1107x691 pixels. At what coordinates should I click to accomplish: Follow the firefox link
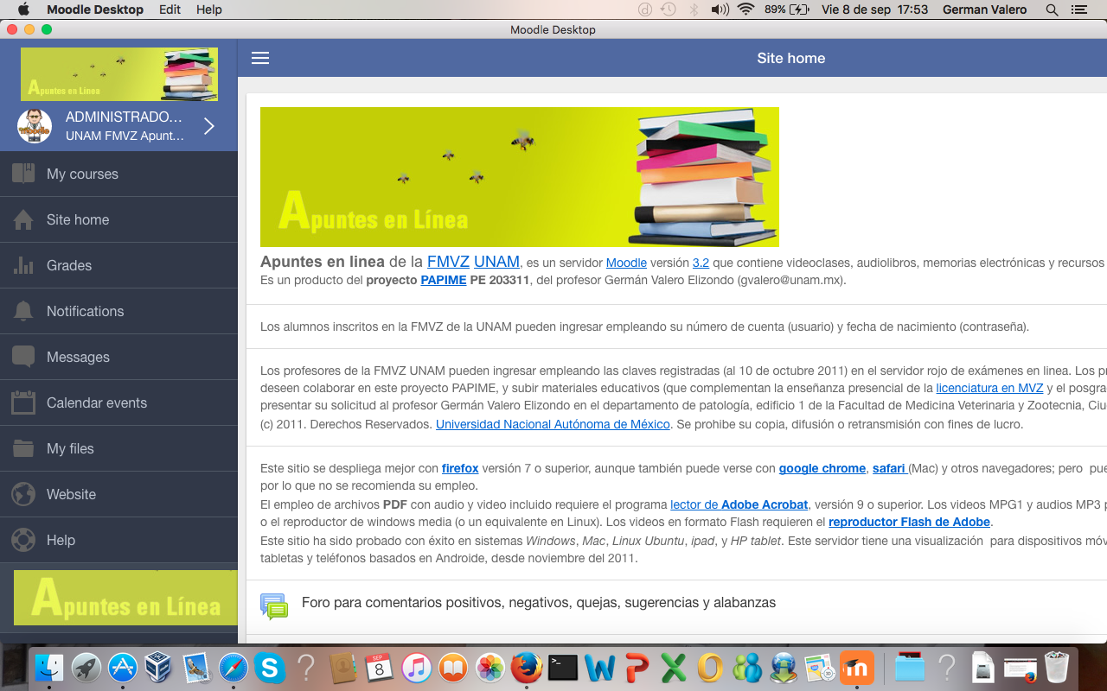click(x=460, y=468)
